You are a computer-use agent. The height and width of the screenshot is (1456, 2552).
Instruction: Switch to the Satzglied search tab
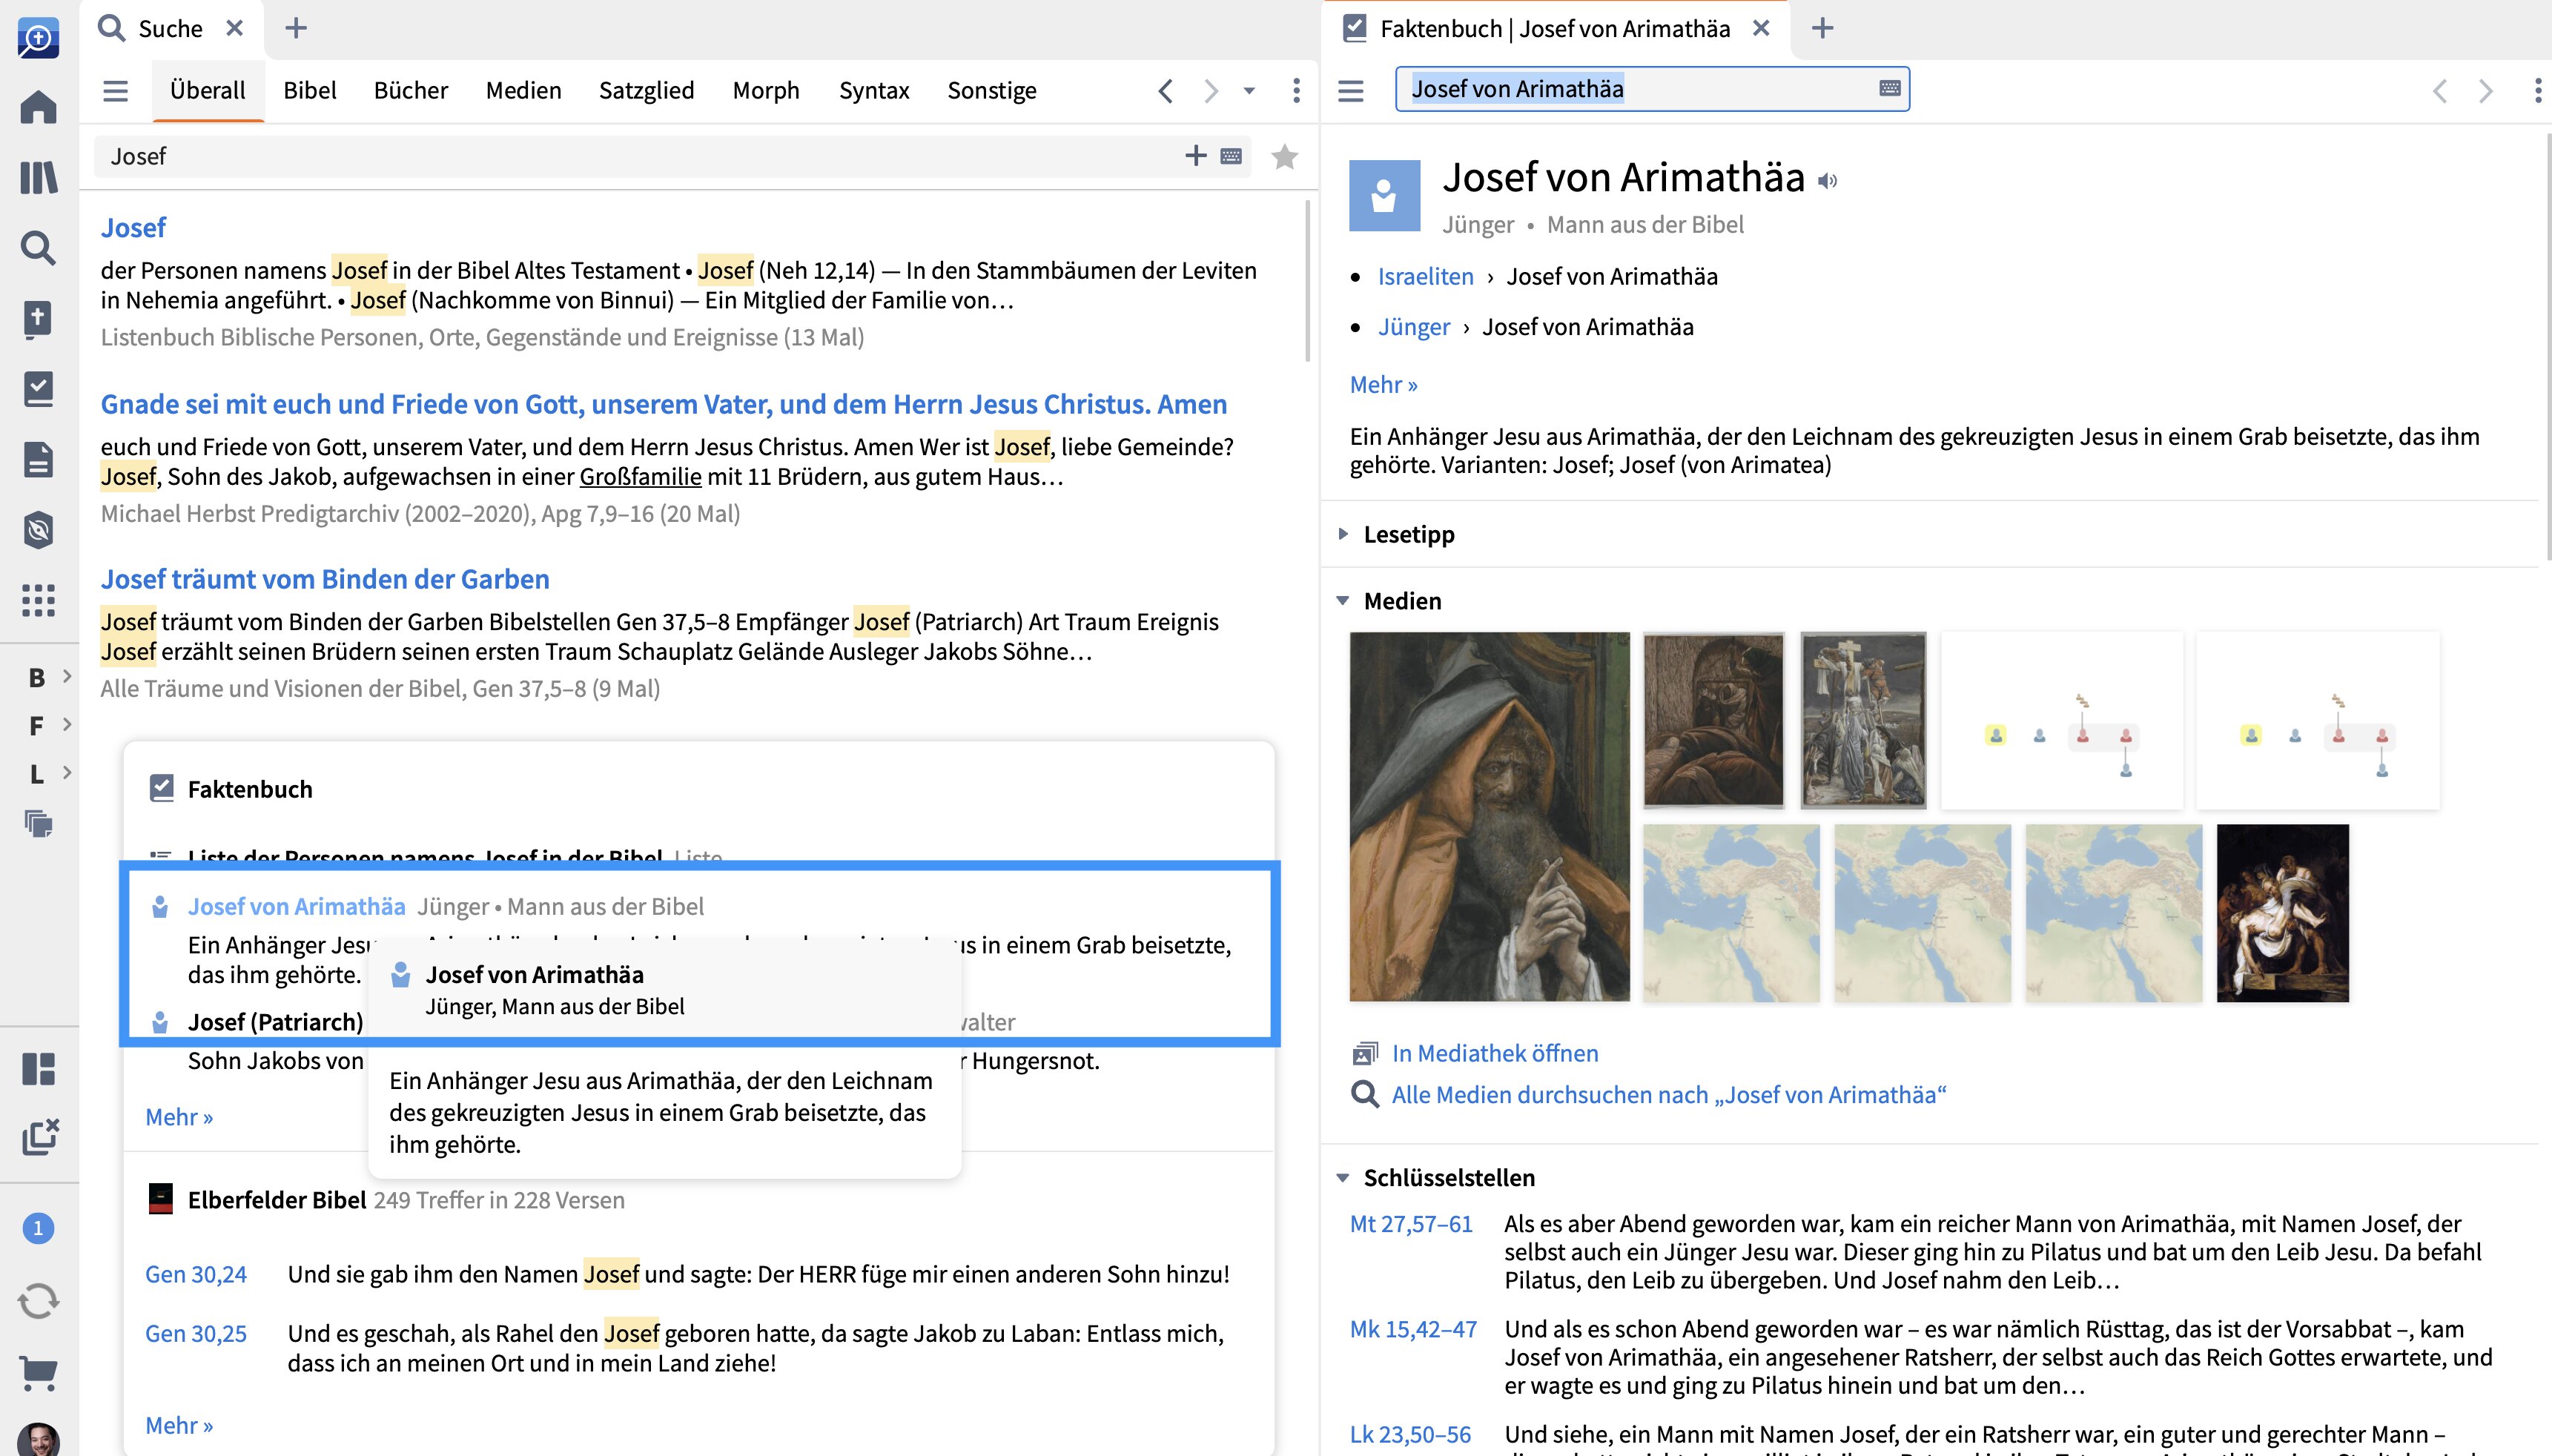(x=646, y=91)
